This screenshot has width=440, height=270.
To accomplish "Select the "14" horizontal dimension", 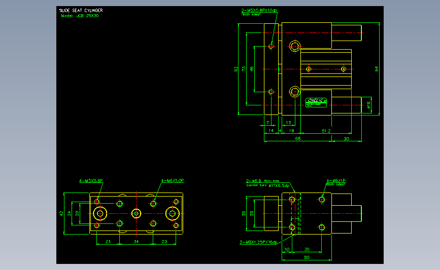I will (271, 131).
